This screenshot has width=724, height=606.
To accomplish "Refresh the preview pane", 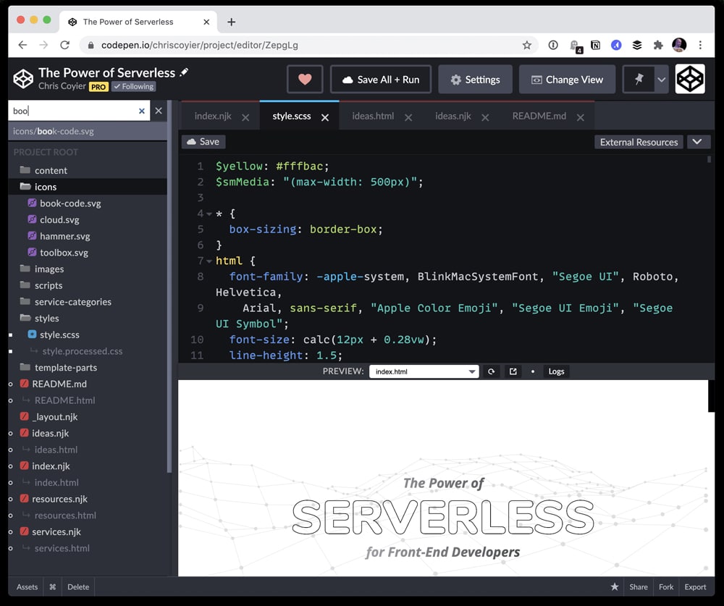I will pyautogui.click(x=491, y=371).
